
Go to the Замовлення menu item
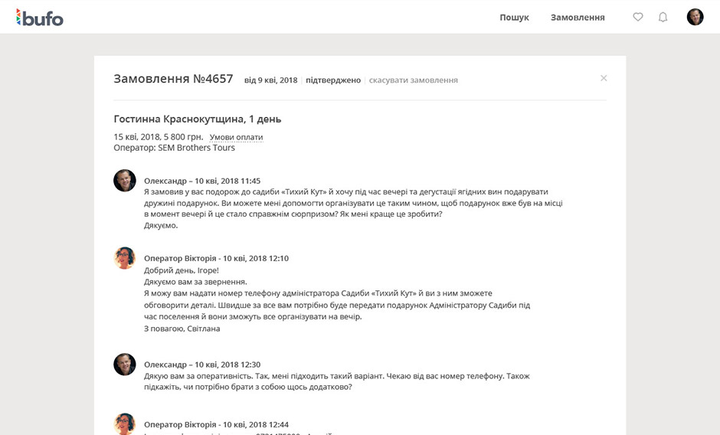pos(578,17)
